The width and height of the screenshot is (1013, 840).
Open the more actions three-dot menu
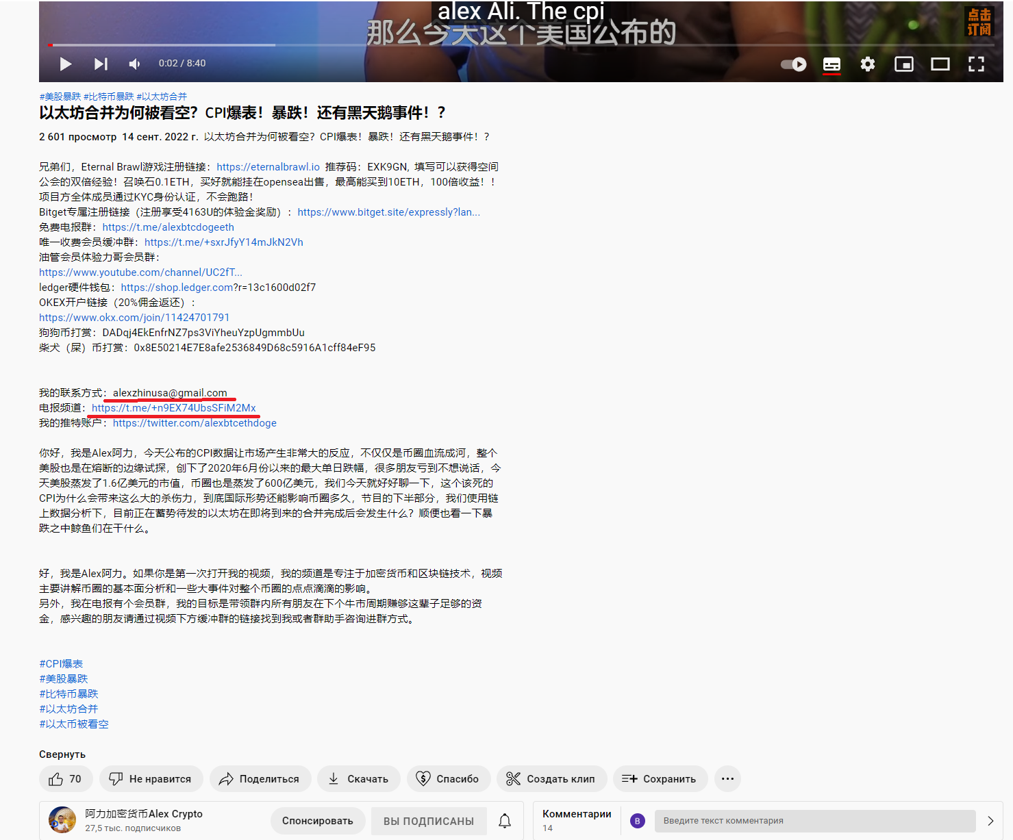(728, 779)
